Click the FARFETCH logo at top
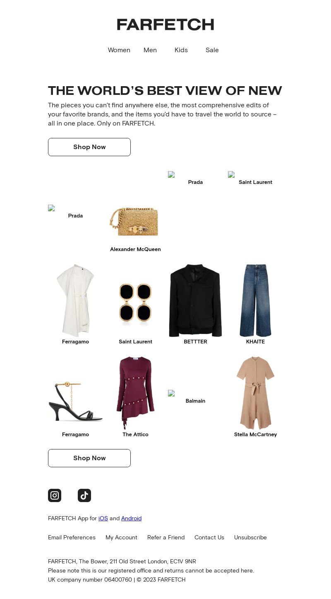This screenshot has width=331, height=599. point(165,25)
